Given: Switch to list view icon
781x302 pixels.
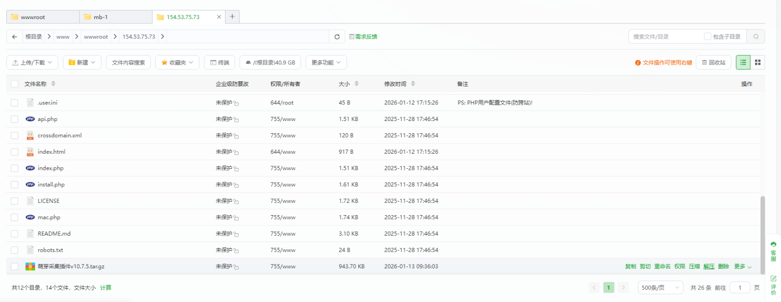Looking at the screenshot, I should (x=743, y=62).
